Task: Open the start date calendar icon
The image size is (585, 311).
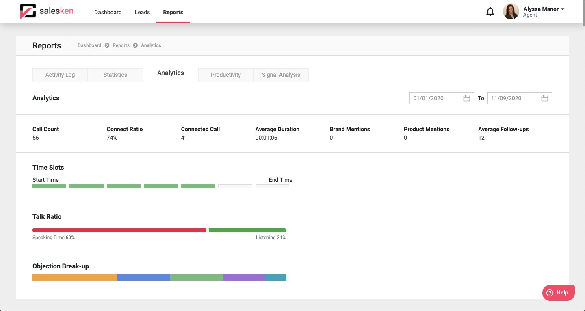Action: [x=467, y=98]
